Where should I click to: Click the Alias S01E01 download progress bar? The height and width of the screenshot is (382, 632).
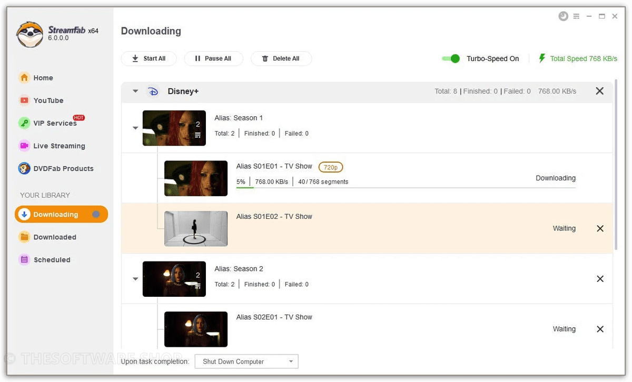click(x=406, y=187)
